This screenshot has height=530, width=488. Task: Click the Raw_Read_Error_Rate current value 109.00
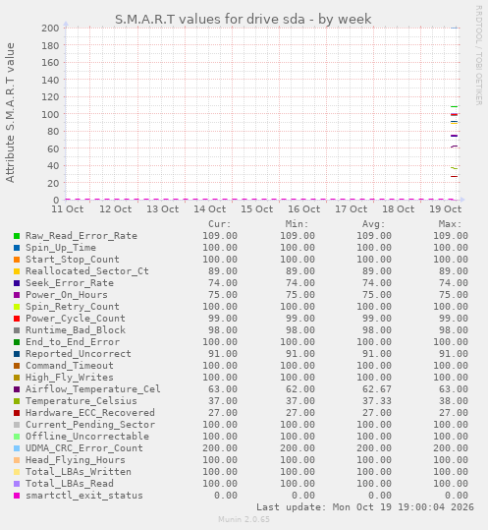[220, 236]
